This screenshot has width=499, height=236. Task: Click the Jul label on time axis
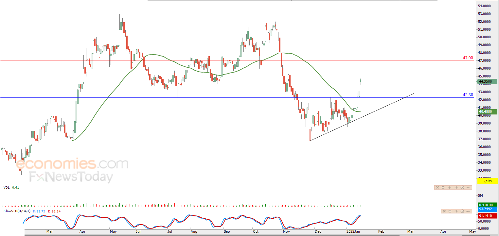(x=169, y=231)
